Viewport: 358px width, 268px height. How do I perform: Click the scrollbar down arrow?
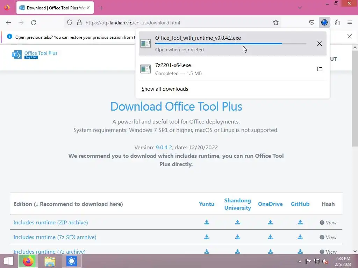355,251
